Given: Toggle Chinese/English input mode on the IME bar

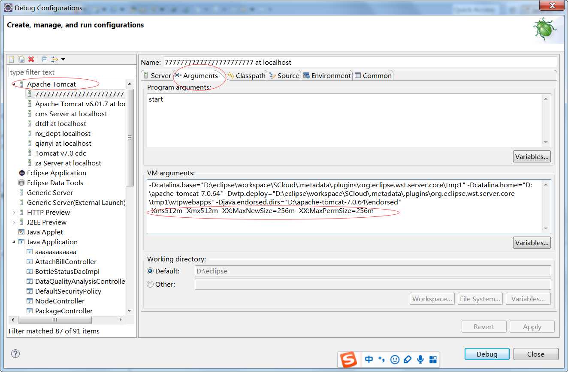Looking at the screenshot, I should pos(369,359).
